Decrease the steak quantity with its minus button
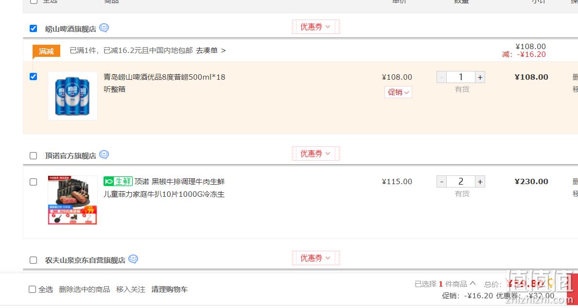 click(x=441, y=182)
